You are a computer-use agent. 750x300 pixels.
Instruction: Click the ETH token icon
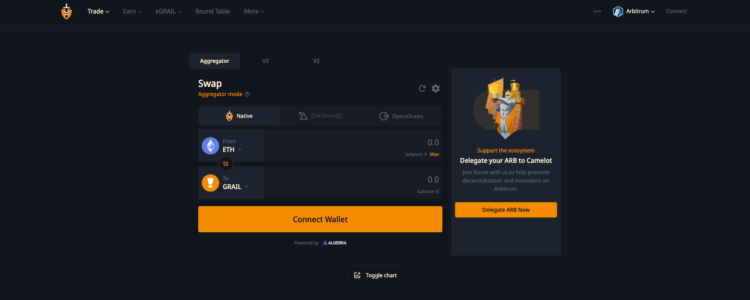pyautogui.click(x=210, y=146)
